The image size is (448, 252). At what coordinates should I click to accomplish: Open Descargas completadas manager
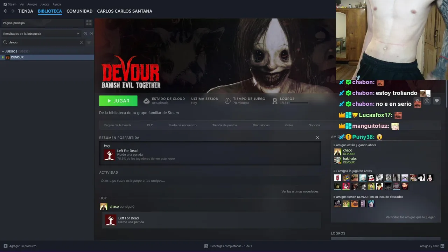(x=228, y=246)
